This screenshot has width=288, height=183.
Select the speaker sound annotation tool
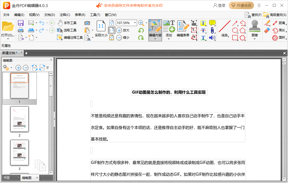[x=212, y=38]
